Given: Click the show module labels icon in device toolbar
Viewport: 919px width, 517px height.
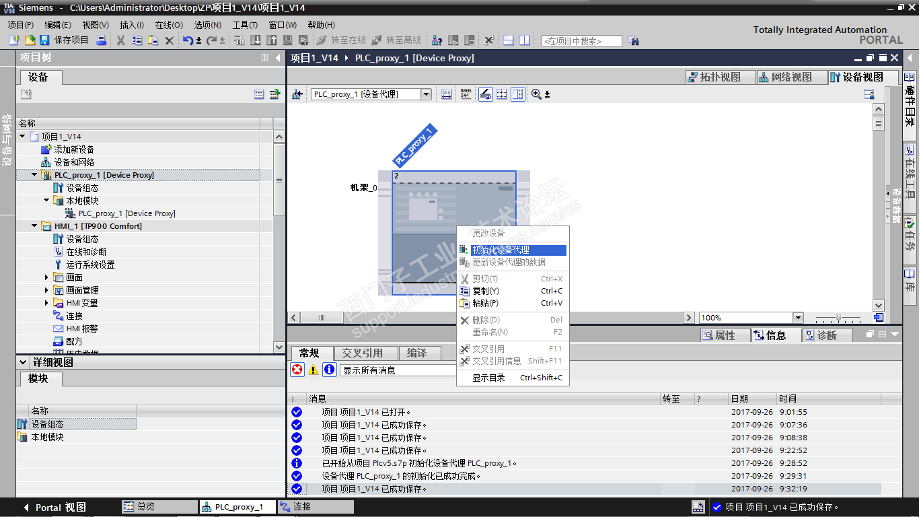Looking at the screenshot, I should pyautogui.click(x=447, y=94).
